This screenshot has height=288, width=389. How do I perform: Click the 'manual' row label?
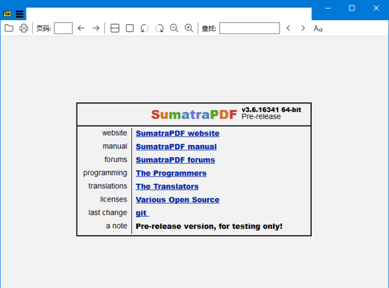coord(115,146)
